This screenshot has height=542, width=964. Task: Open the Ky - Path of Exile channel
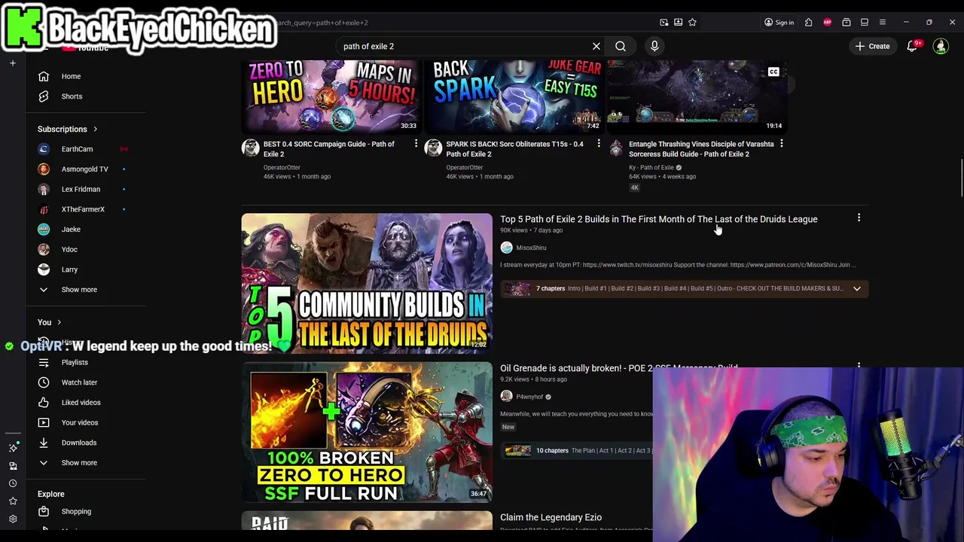click(651, 167)
